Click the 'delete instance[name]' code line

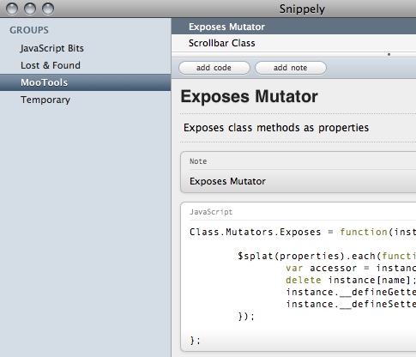tap(351, 280)
